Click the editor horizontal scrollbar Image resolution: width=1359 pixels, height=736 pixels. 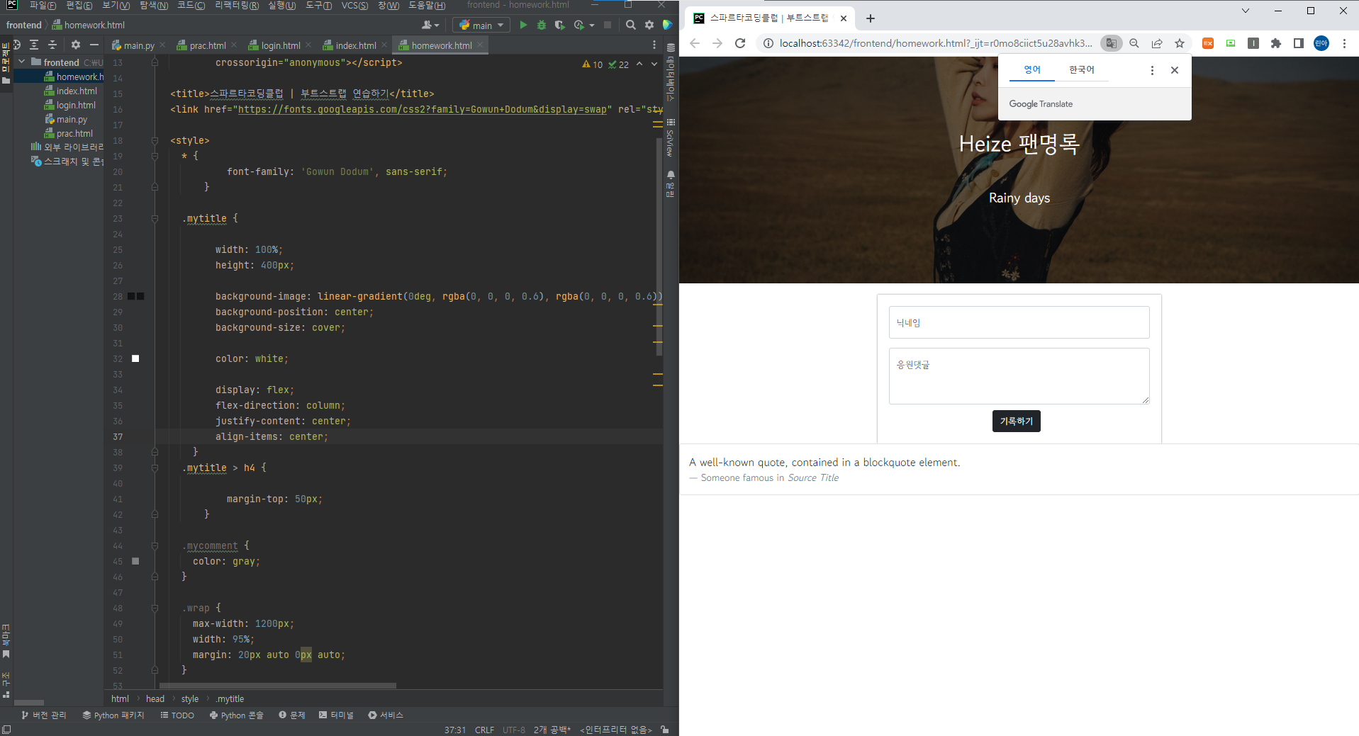click(278, 686)
